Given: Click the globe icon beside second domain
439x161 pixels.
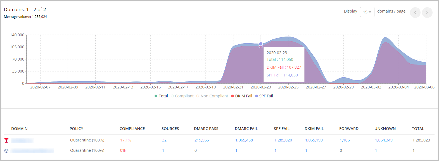Looking at the screenshot, I should pyautogui.click(x=6, y=151).
